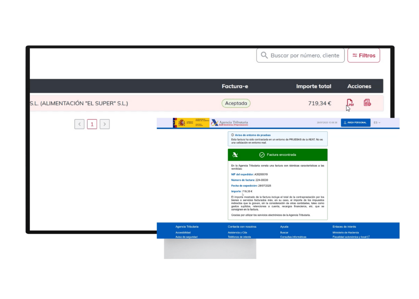This screenshot has height=299, width=419.
Task: Click the Aviso de entorno de pruebas info icon
Action: (233, 135)
